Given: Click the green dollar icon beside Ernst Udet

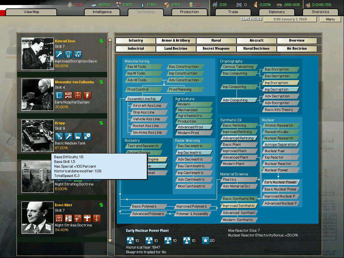Looking at the screenshot, I should click(x=101, y=205).
